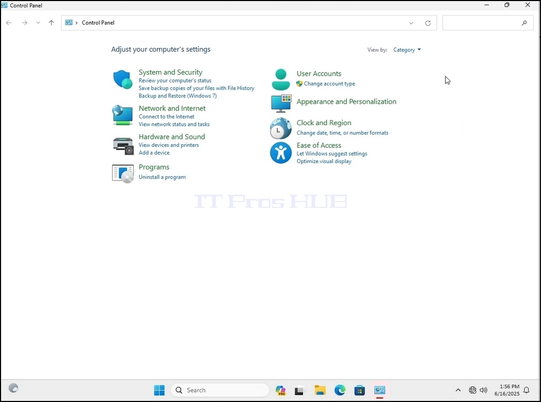Open Microsoft Store from the taskbar
The image size is (541, 402).
click(359, 390)
